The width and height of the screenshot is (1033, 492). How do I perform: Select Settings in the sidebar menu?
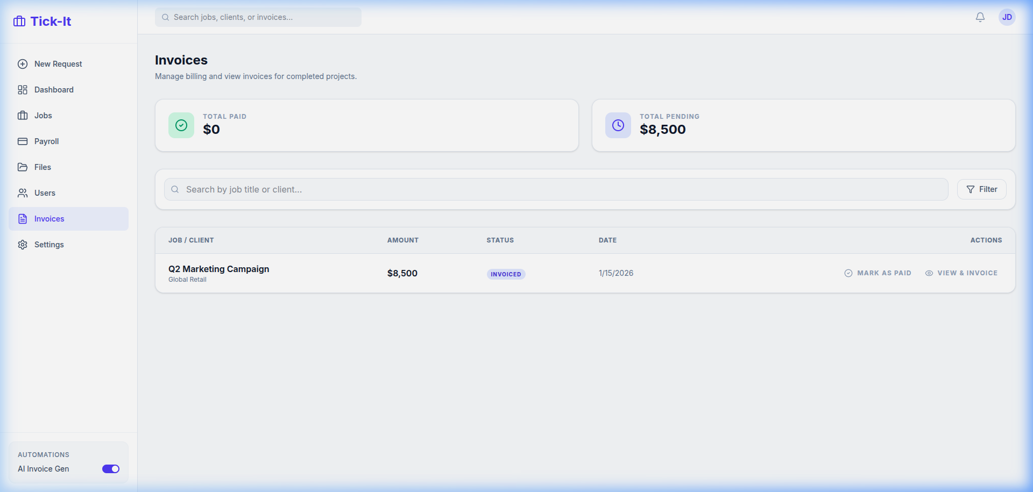pos(48,244)
